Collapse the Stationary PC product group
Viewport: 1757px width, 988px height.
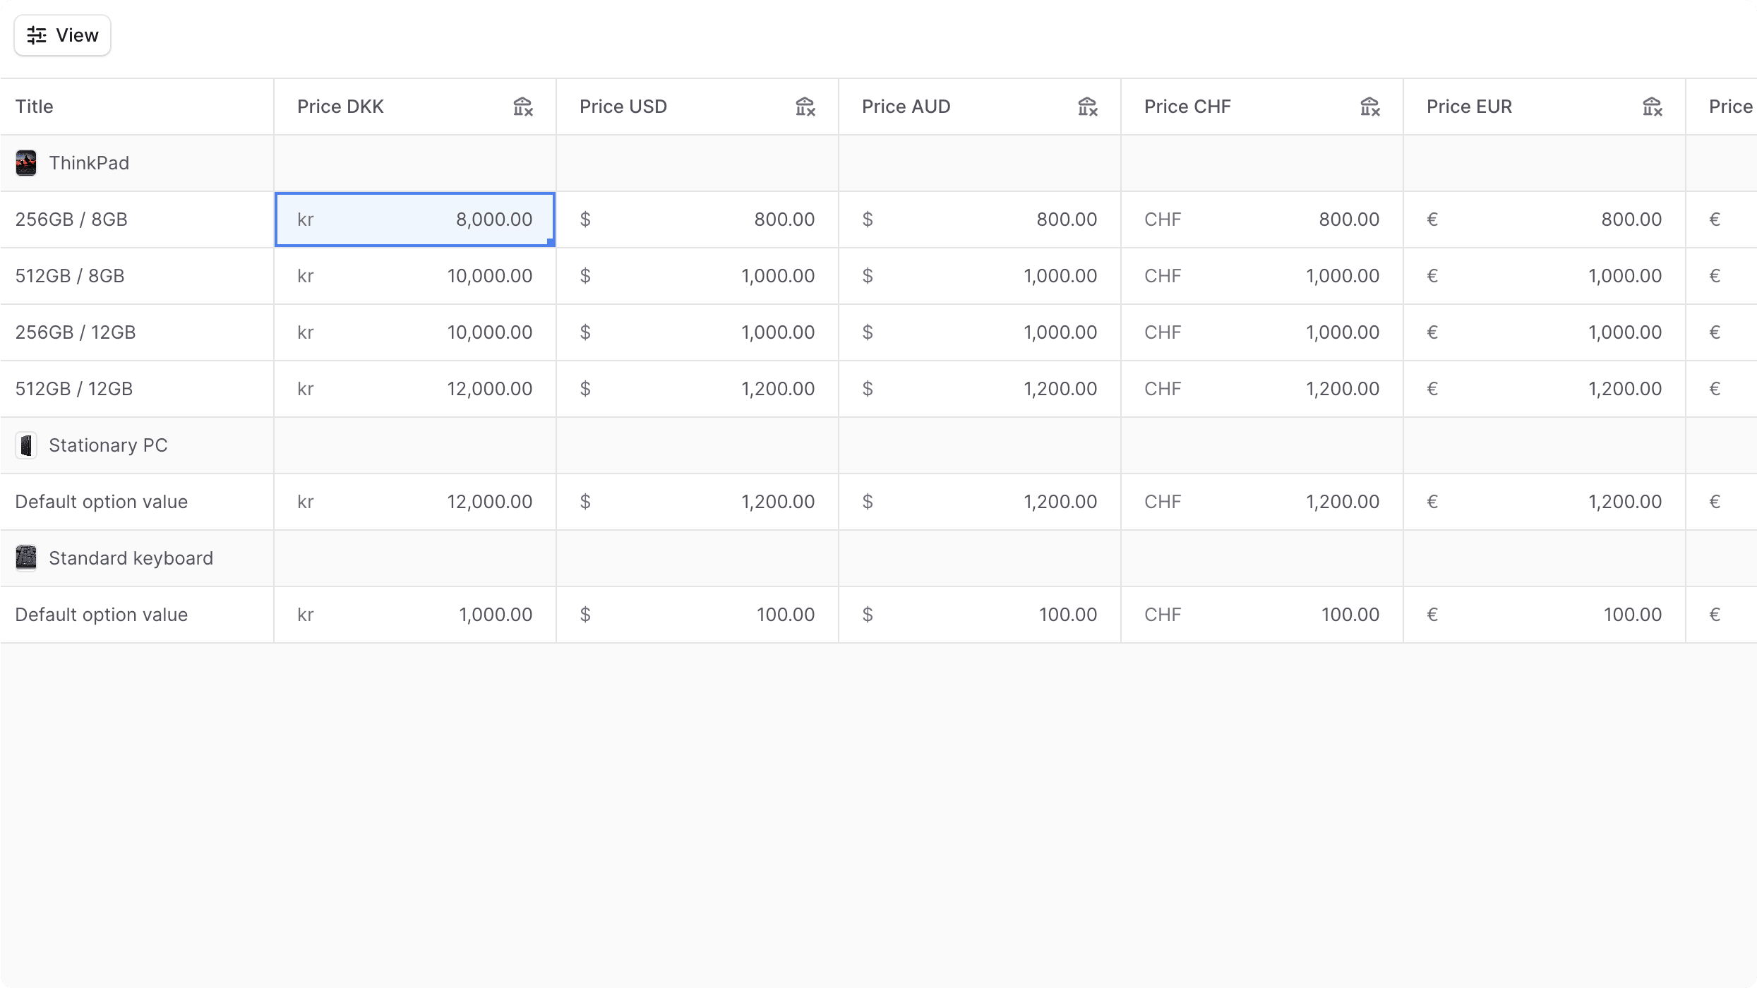pyautogui.click(x=107, y=445)
